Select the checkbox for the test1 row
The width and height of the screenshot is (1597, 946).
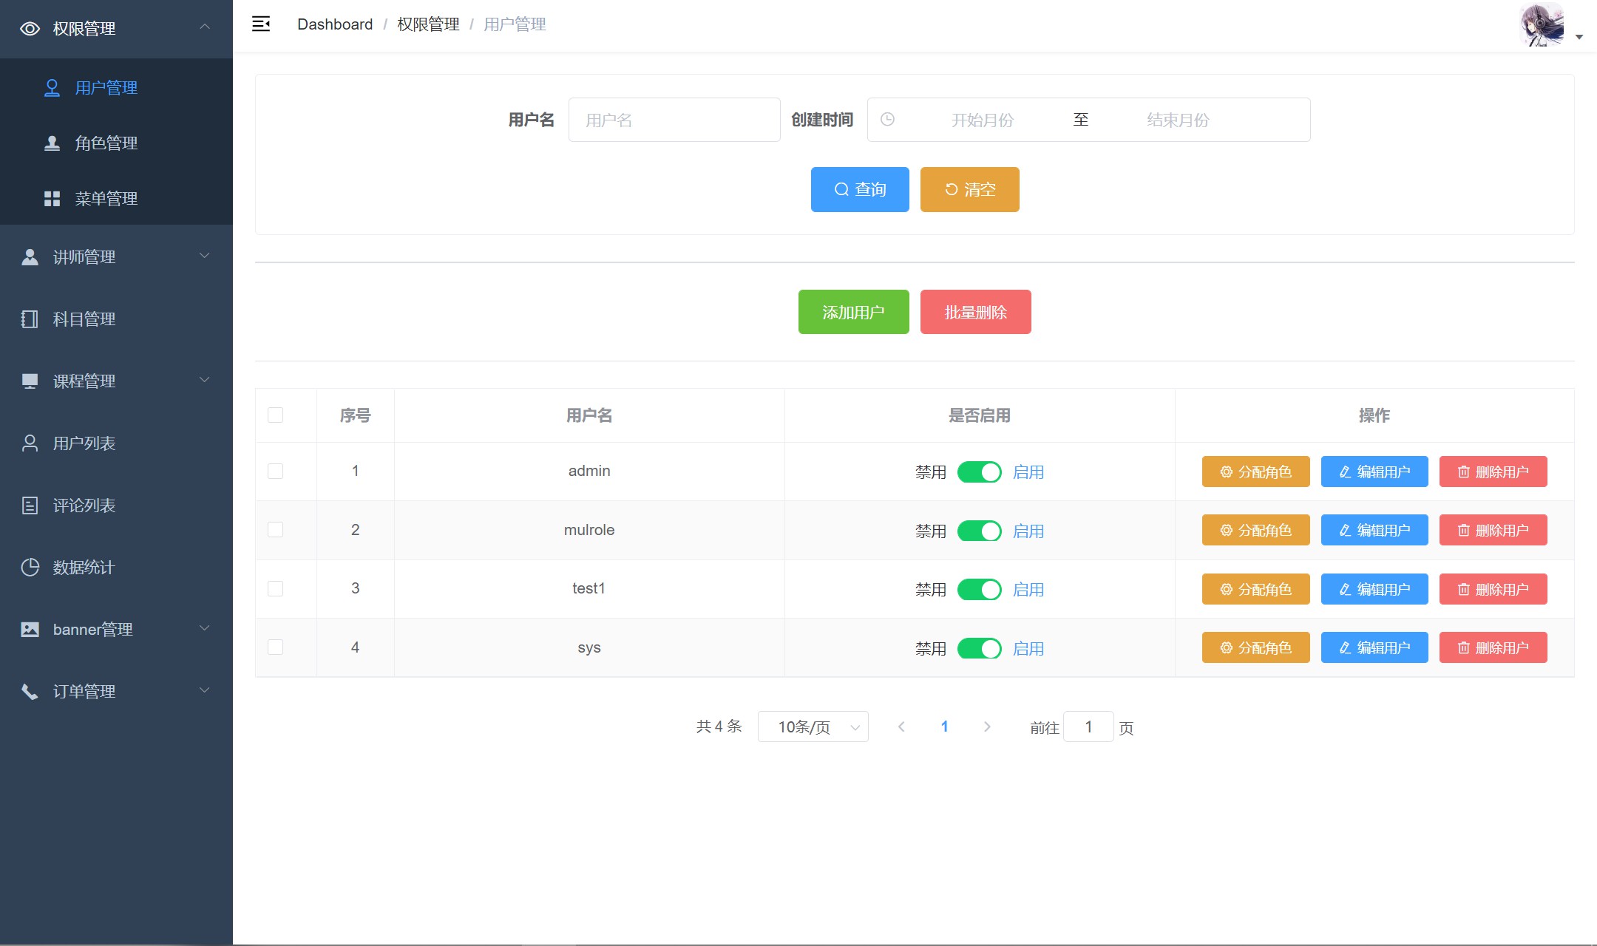tap(275, 589)
